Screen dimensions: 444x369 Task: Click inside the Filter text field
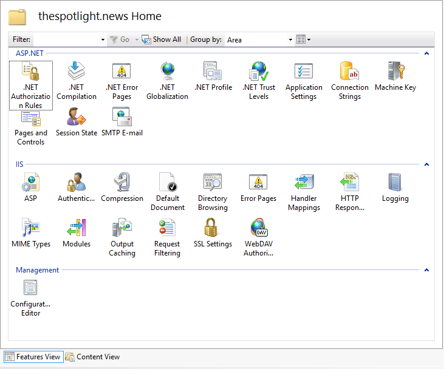(67, 39)
